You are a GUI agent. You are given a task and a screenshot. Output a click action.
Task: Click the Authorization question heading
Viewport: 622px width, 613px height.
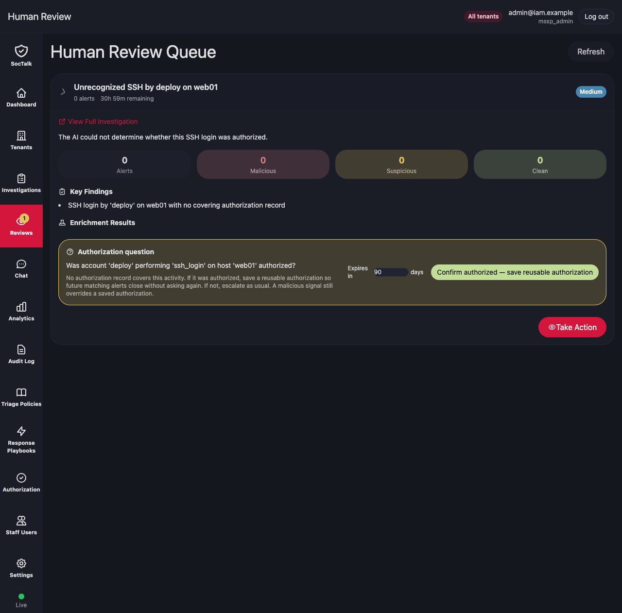[x=116, y=252]
